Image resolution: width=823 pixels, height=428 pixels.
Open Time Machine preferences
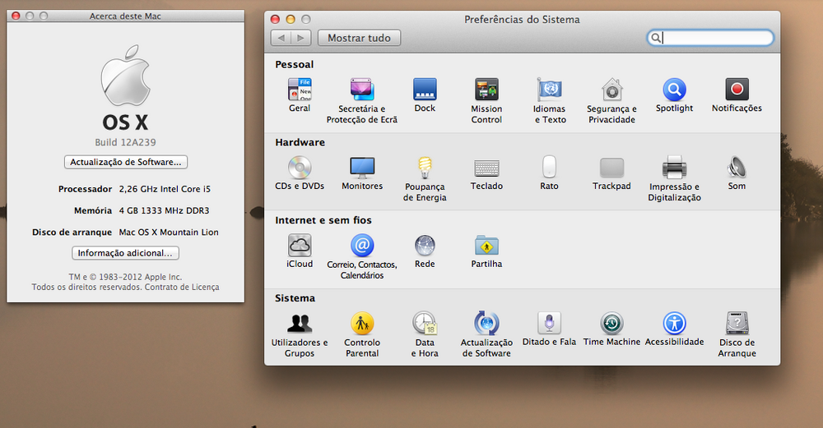611,329
